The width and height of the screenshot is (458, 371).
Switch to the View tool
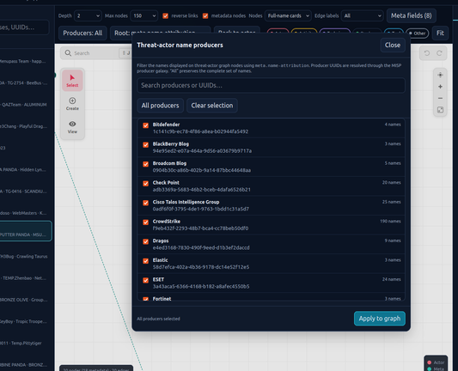(72, 127)
